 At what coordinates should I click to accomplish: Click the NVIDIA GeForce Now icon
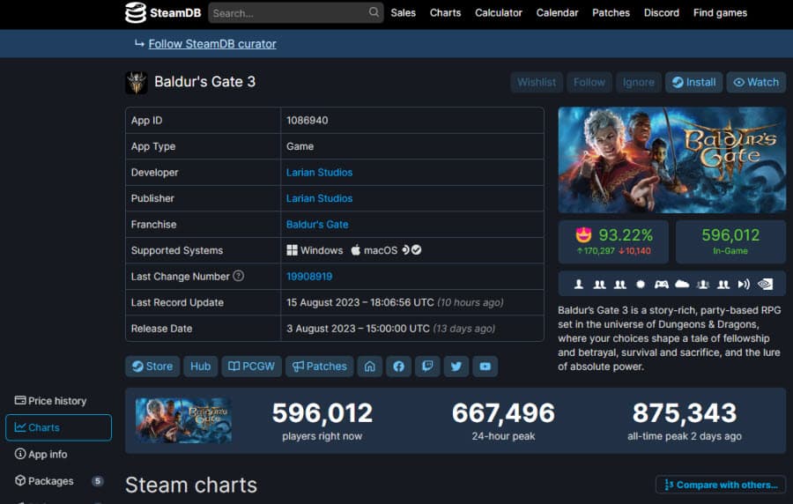pos(765,284)
